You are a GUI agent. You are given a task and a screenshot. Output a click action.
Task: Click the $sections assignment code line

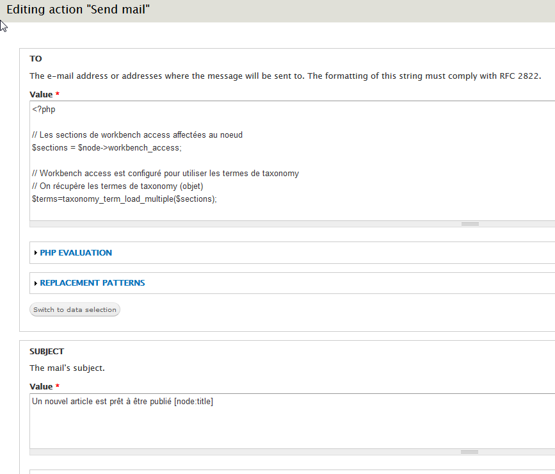(x=106, y=148)
